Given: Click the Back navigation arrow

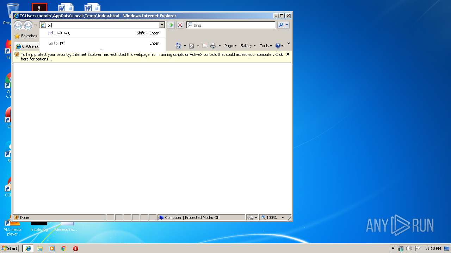Looking at the screenshot, I should (x=18, y=25).
